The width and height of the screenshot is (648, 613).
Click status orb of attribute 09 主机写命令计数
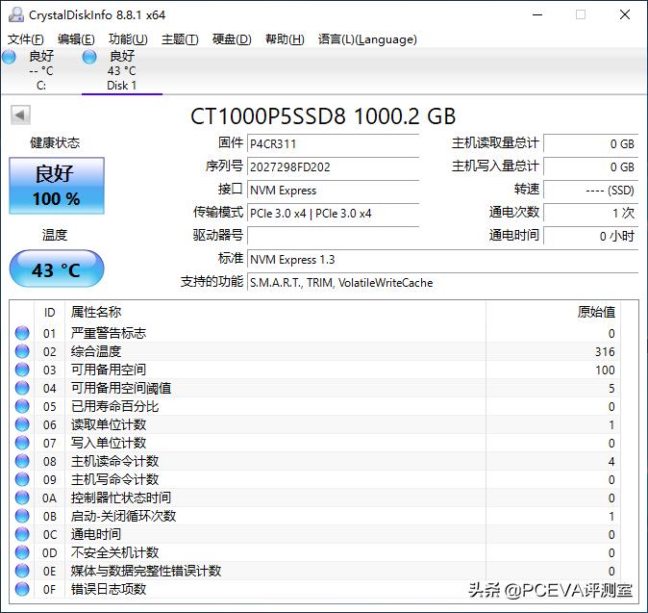[x=22, y=479]
